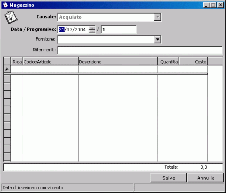The width and height of the screenshot is (226, 193).
Task: Click status bar text Data di inserimento movimento
Action: pyautogui.click(x=33, y=188)
